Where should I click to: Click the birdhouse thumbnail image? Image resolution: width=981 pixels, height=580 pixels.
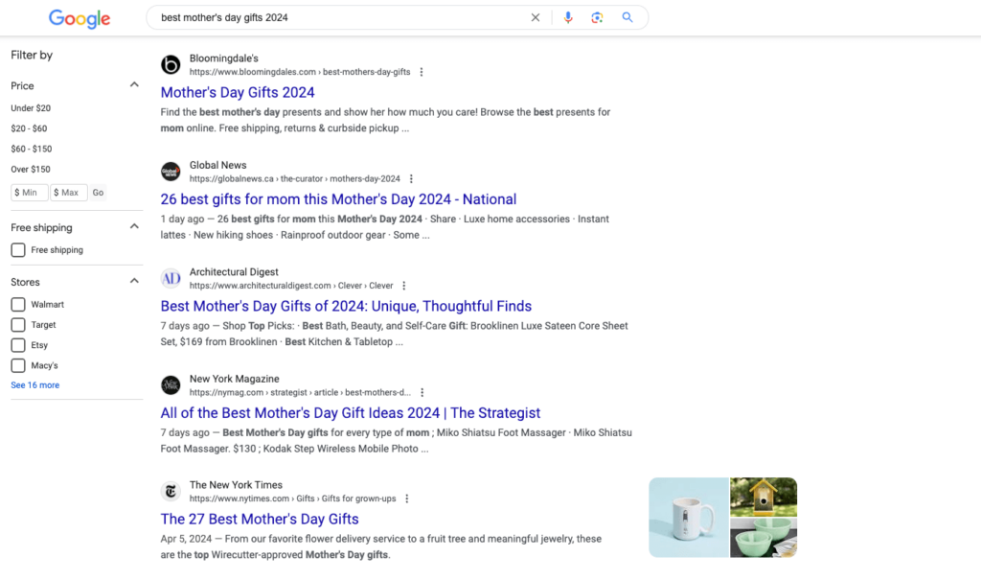[x=764, y=497]
